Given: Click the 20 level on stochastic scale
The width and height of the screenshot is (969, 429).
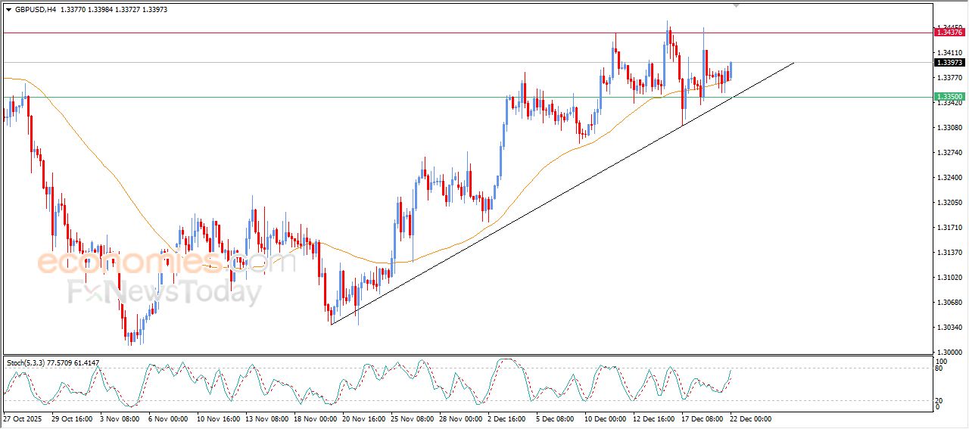Looking at the screenshot, I should coord(939,400).
